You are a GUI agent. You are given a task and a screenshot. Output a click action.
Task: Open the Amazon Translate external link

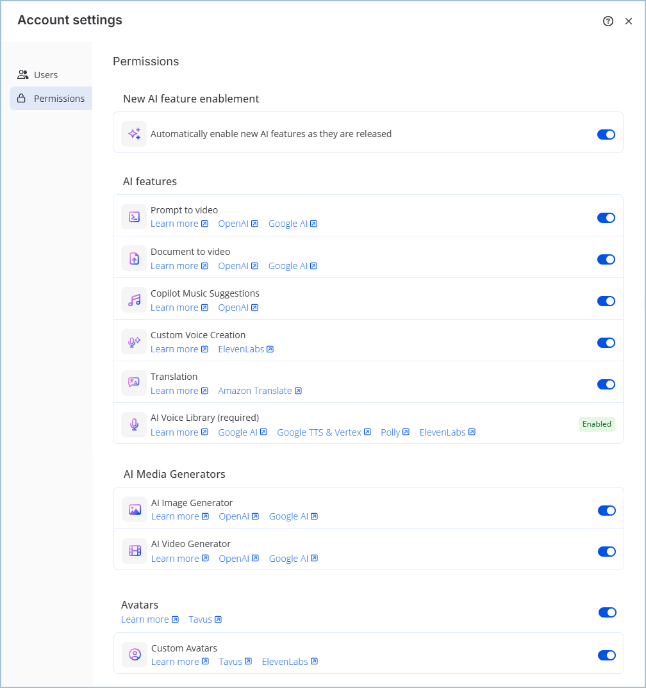click(x=260, y=390)
